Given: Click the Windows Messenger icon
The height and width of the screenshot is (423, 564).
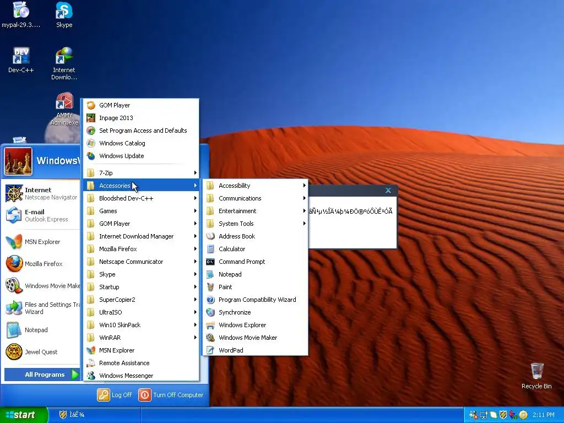Looking at the screenshot, I should click(x=91, y=376).
